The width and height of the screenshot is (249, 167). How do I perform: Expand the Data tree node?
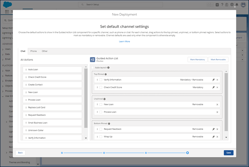click(x=3, y=54)
